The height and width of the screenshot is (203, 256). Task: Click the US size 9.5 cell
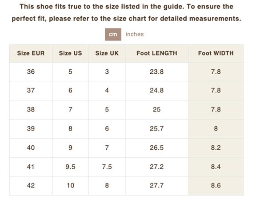(70, 167)
